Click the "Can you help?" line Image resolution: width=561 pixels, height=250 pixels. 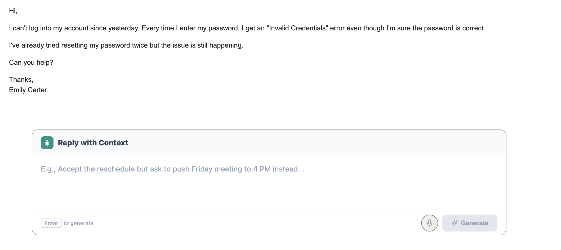[31, 62]
